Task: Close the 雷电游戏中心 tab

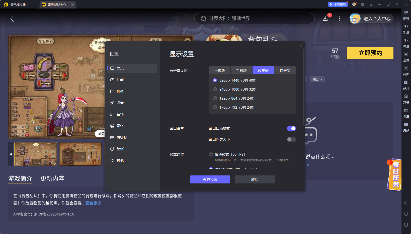Action: [72, 5]
